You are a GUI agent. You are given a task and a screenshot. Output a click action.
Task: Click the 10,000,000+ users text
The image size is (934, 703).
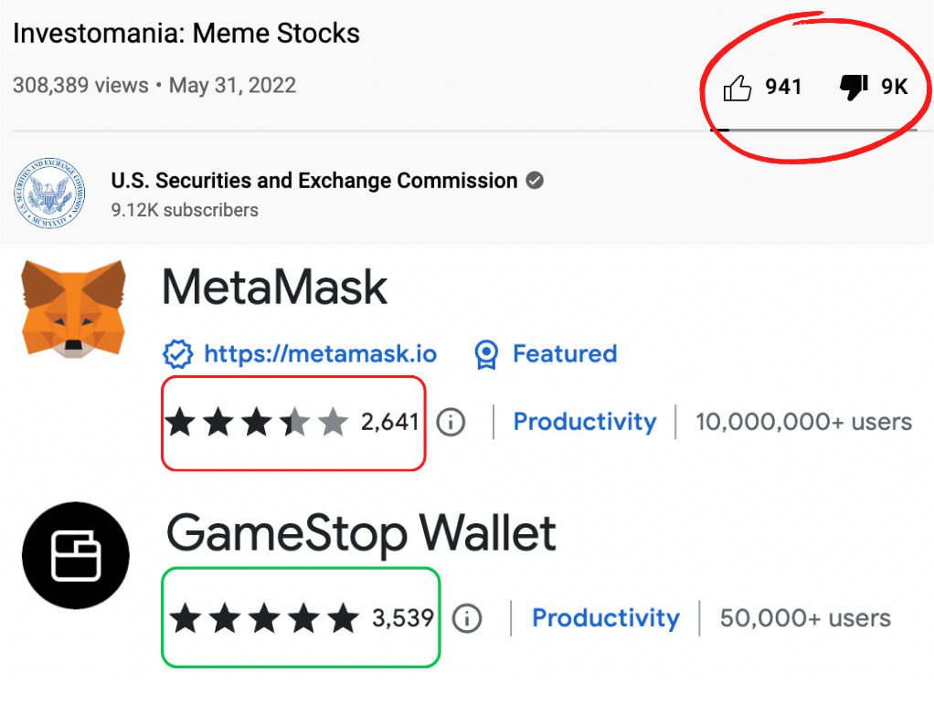tap(803, 422)
